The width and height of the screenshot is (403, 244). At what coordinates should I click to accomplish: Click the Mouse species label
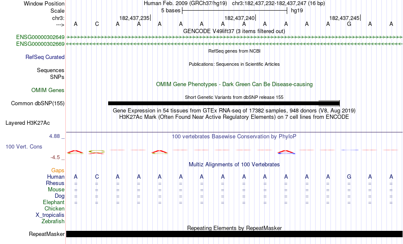pyautogui.click(x=56, y=190)
